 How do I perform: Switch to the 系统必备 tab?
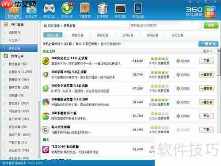pyautogui.click(x=153, y=35)
